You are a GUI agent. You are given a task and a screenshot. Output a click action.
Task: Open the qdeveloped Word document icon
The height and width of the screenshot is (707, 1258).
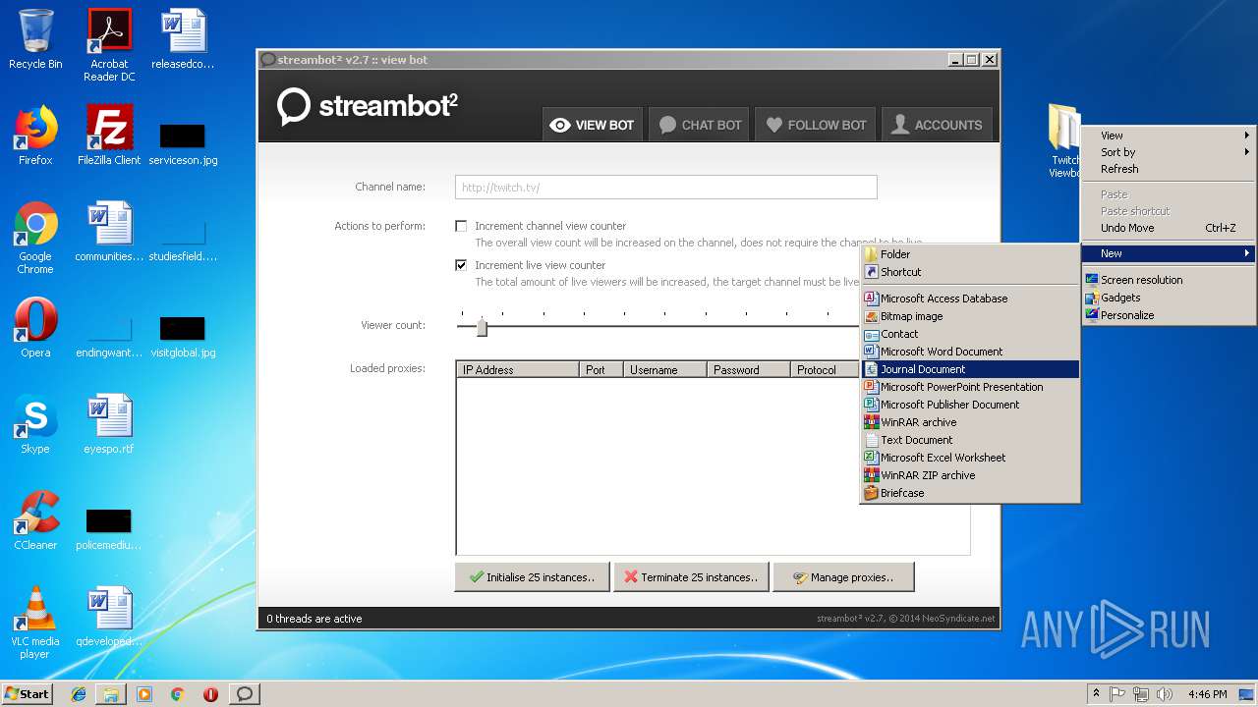(109, 617)
